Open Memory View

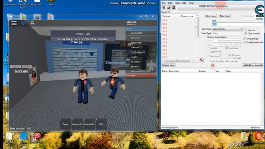(169, 65)
